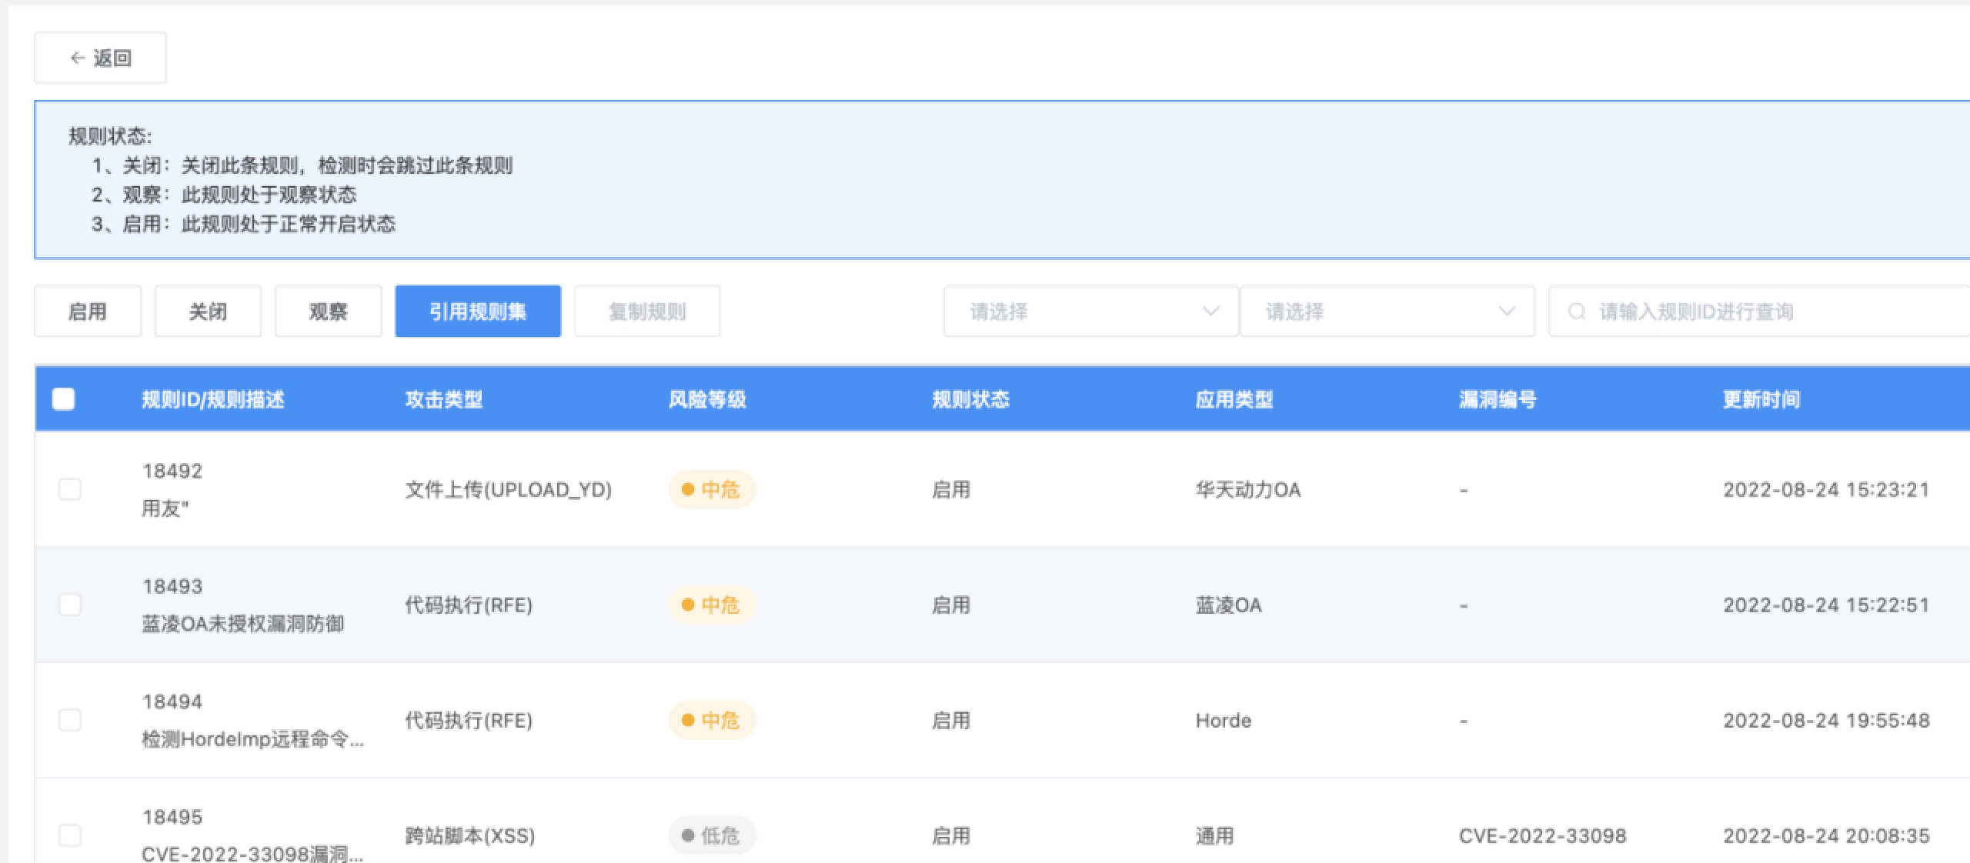Click the 蓝凌OA未授权漏洞防御 description
This screenshot has height=863, width=1970.
(x=243, y=624)
